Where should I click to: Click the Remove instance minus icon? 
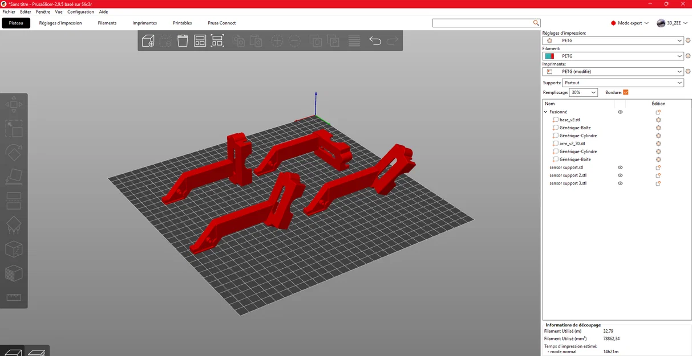tap(294, 40)
